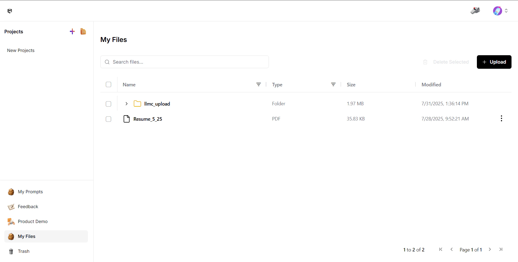Click the app logo in the top-left corner

coord(10,11)
